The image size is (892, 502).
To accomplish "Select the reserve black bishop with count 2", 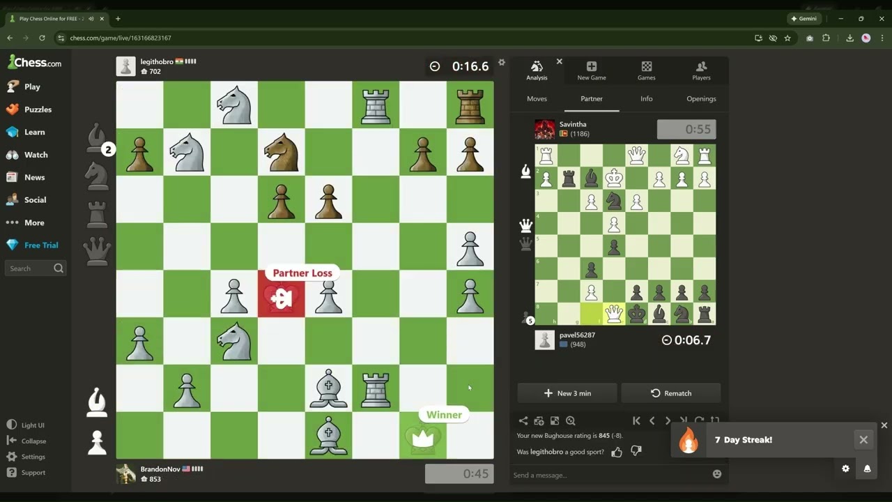I will click(97, 138).
